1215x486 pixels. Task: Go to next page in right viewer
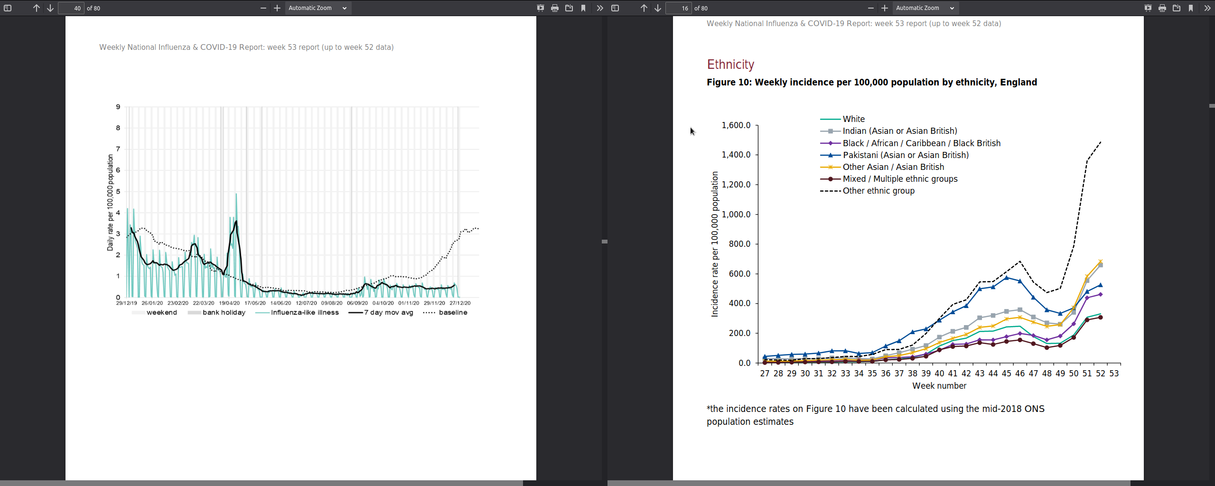point(658,8)
